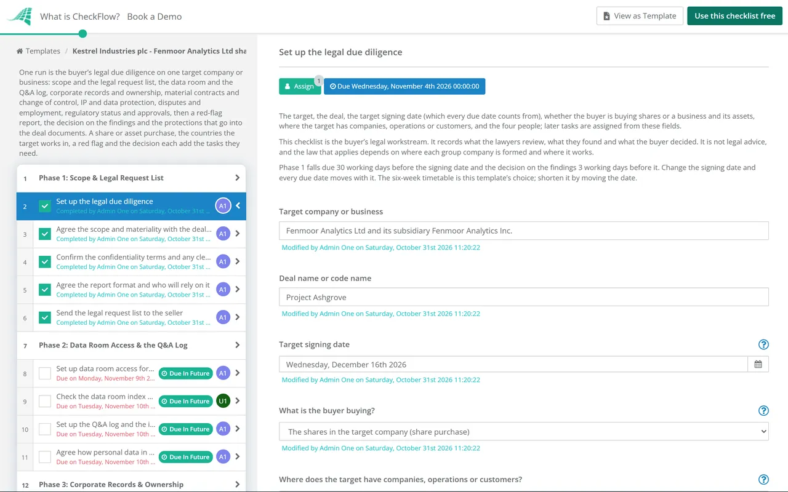Screen dimensions: 788x492
Task: Click the A1 avatar on Agree the report format row
Action: pos(223,289)
